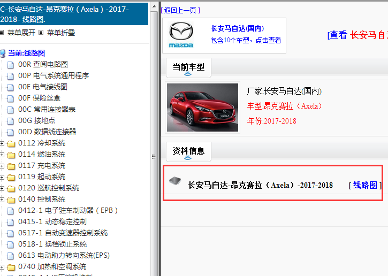Click the Mazda logo image
The height and width of the screenshot is (276, 388).
point(181,35)
